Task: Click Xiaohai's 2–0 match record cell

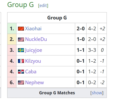Action: point(81,28)
